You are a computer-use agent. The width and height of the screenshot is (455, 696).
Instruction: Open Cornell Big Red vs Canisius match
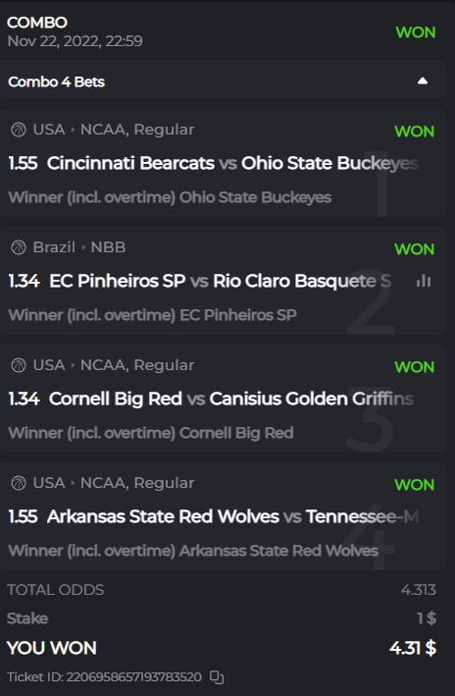pos(231,399)
